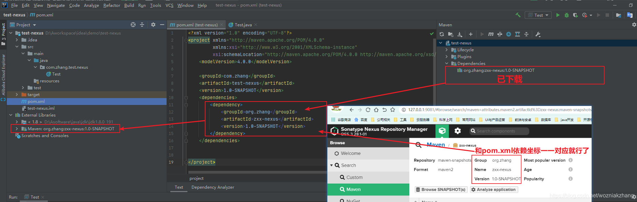Toggle Skip Tests mode lightning icon

[509, 34]
